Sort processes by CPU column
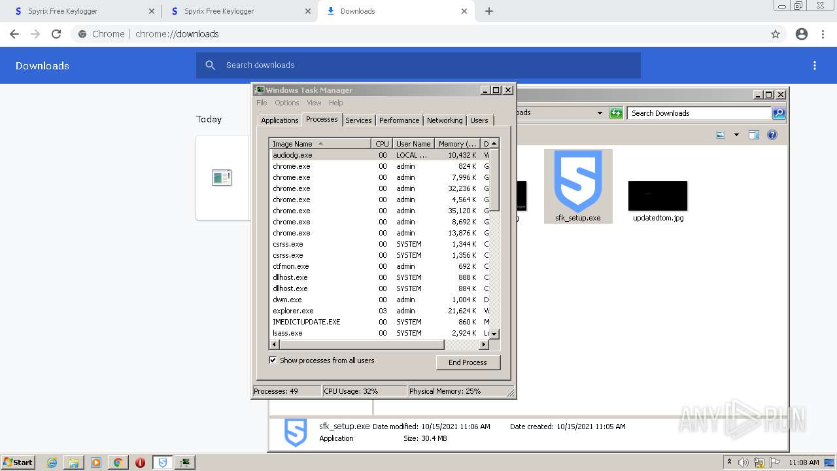The width and height of the screenshot is (837, 471). [382, 143]
